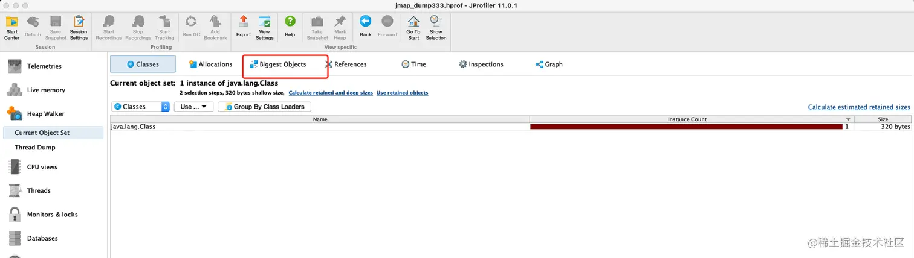Select java.lang.Class row name
This screenshot has width=914, height=258.
(134, 127)
